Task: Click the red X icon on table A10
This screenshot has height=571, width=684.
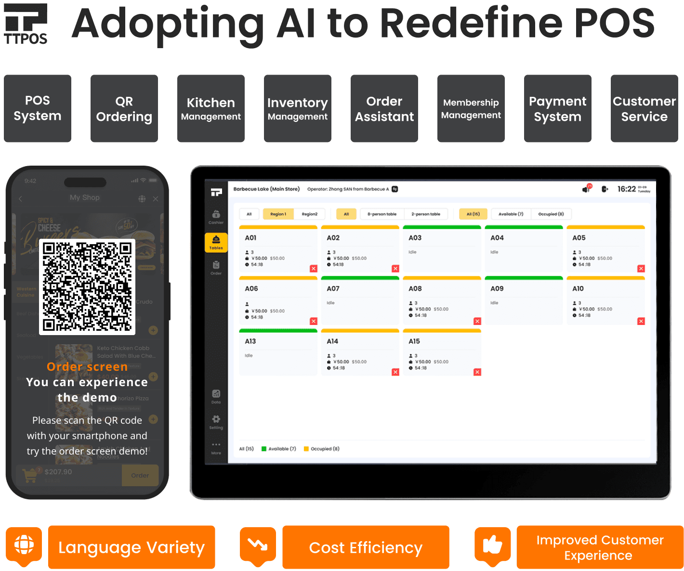Action: 641,321
